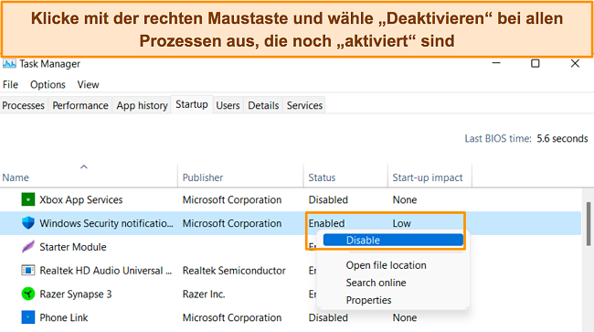
Task: Select Windows Security notification row name
Action: 106,223
